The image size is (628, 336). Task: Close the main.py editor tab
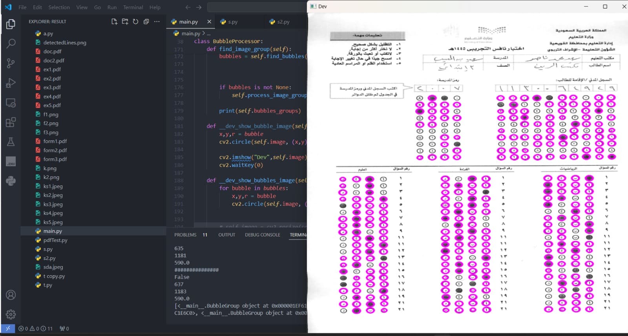click(209, 22)
